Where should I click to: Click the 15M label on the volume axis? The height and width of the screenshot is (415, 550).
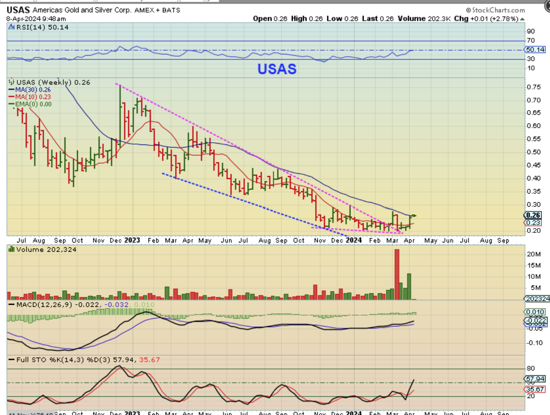(x=534, y=265)
